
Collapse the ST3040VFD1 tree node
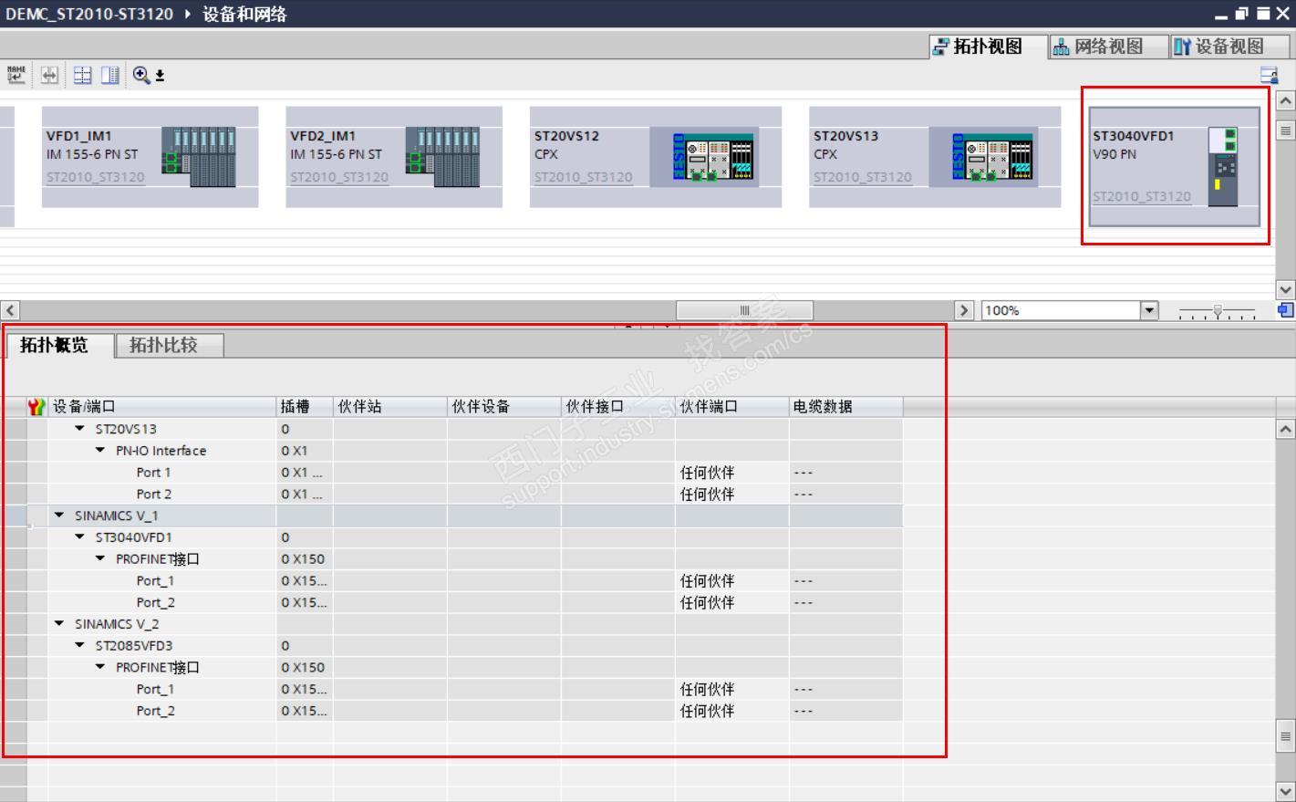click(x=80, y=537)
